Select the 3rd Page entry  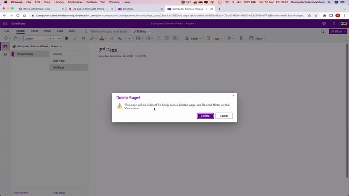pos(69,68)
